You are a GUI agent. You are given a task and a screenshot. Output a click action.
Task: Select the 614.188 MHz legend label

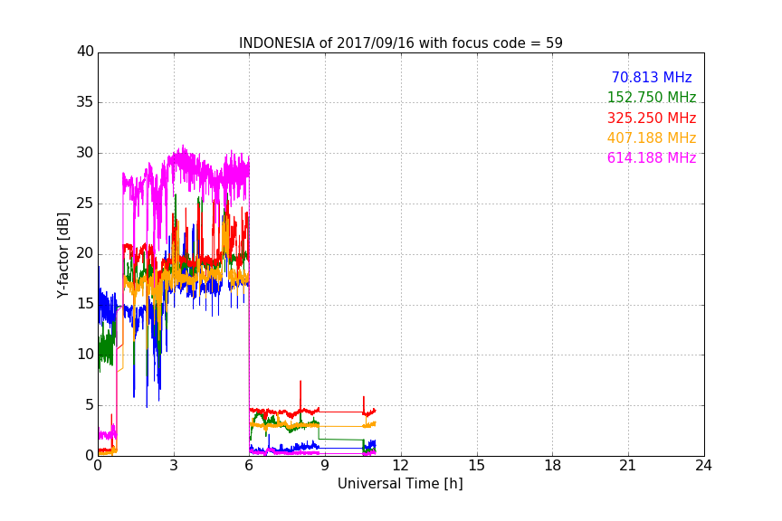pos(652,157)
